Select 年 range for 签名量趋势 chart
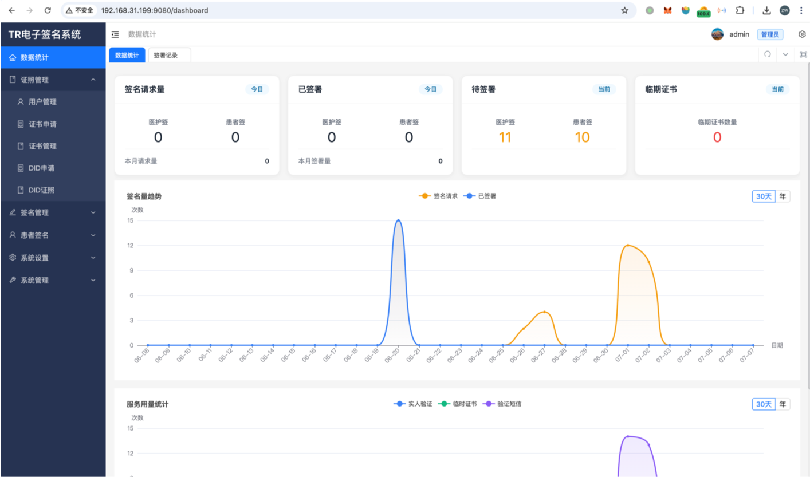Screen dimensions: 810x477 783,196
